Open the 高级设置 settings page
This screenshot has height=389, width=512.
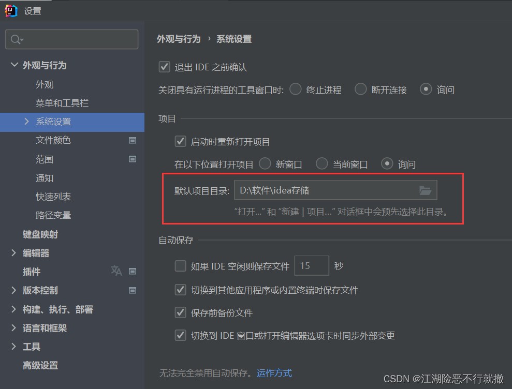click(x=40, y=365)
